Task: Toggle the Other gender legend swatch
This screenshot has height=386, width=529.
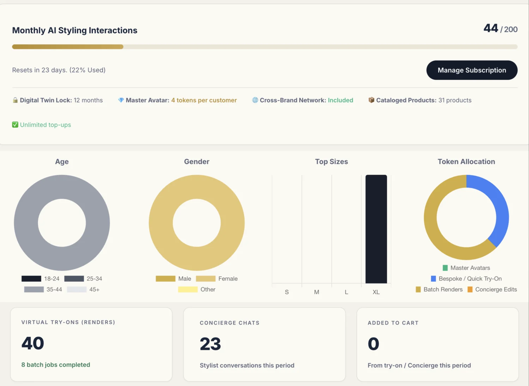Action: (x=188, y=289)
